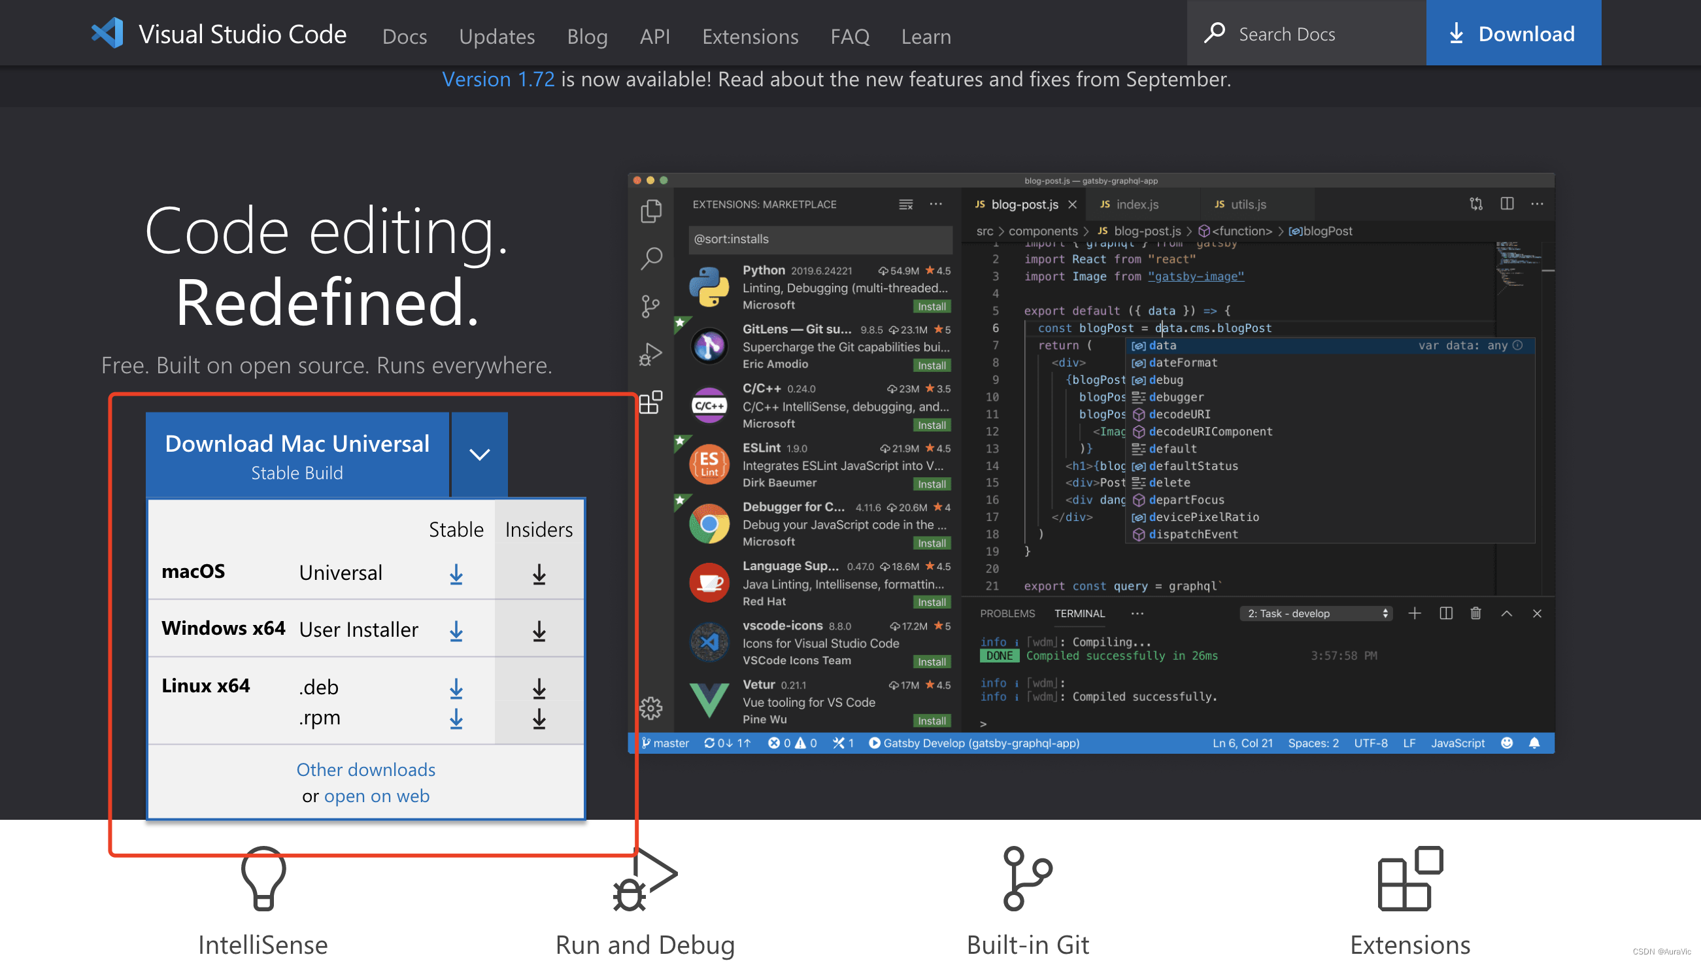
Task: Download macOS Universal Insiders build
Action: click(539, 574)
